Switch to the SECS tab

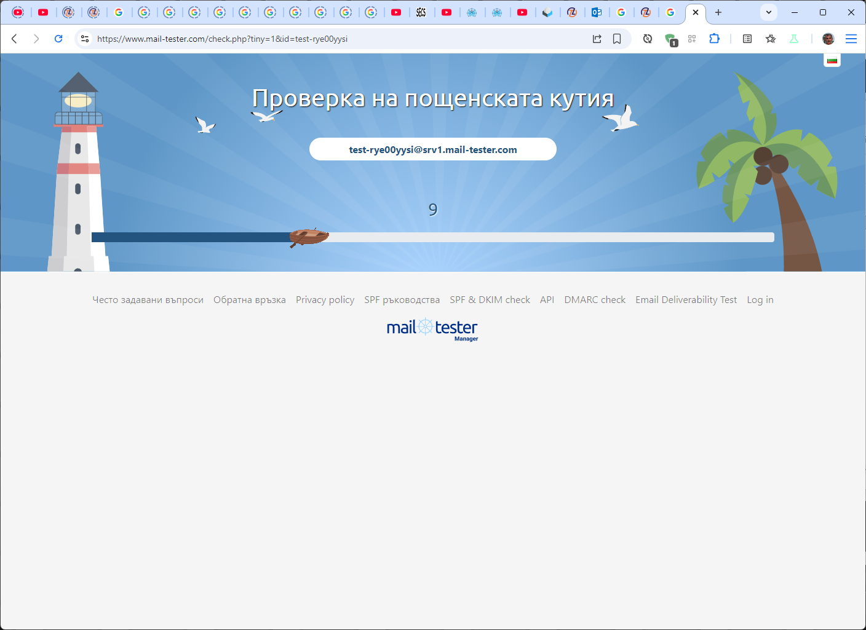pyautogui.click(x=421, y=12)
